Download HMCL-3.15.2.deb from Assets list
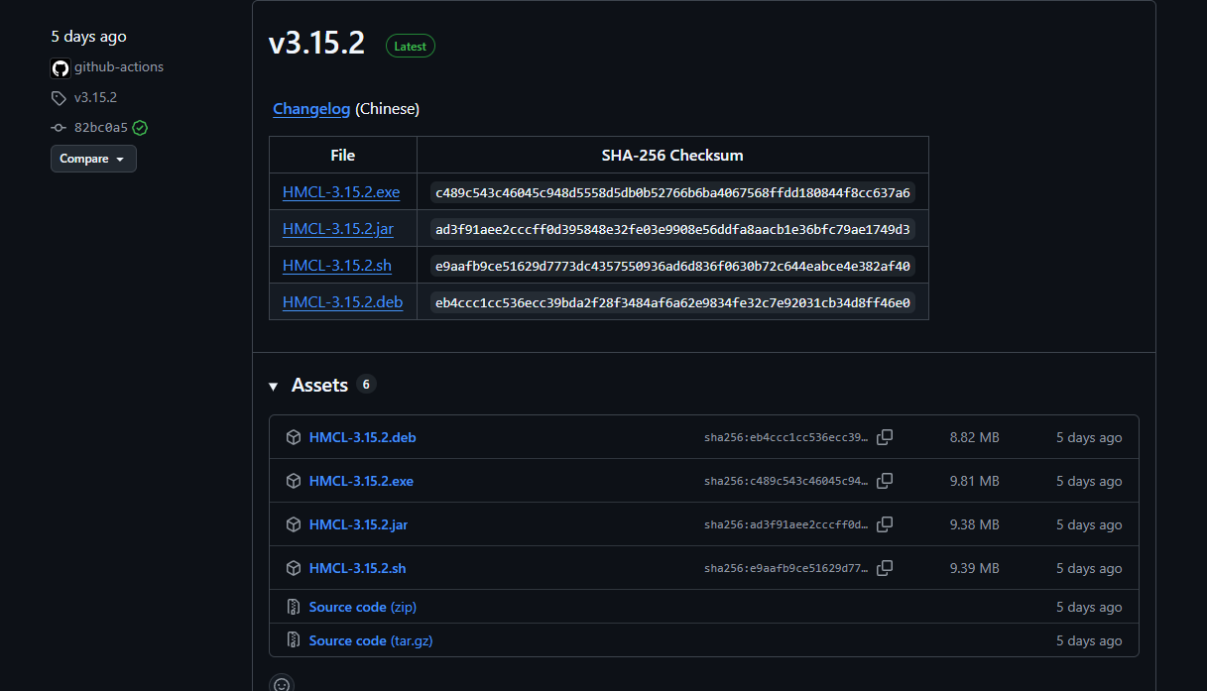This screenshot has height=691, width=1207. (x=363, y=437)
